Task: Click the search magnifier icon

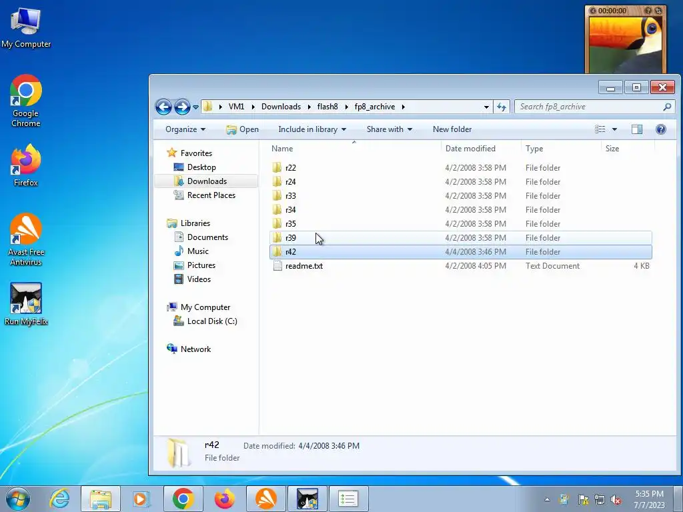Action: tap(667, 107)
